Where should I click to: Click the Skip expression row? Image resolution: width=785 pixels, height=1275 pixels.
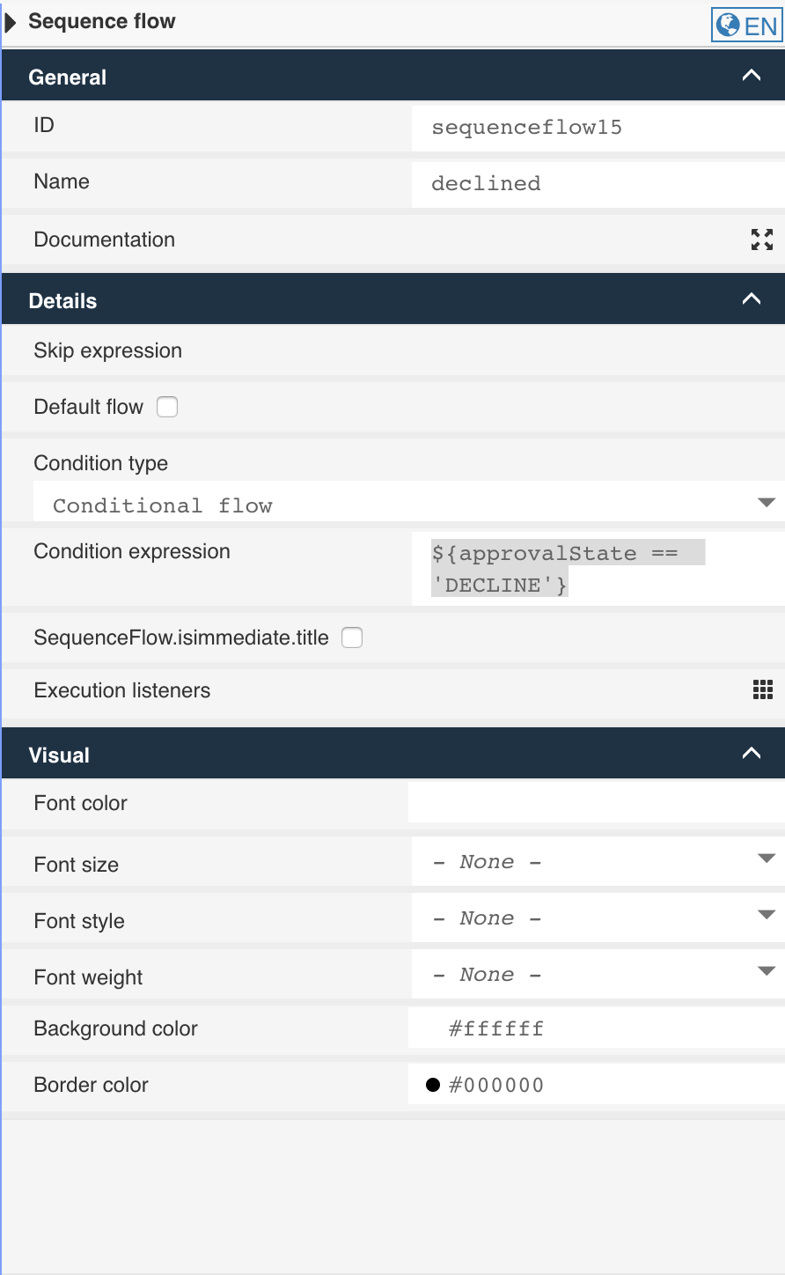click(x=107, y=350)
